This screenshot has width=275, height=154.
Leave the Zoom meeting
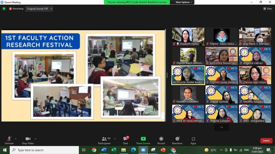tap(266, 141)
